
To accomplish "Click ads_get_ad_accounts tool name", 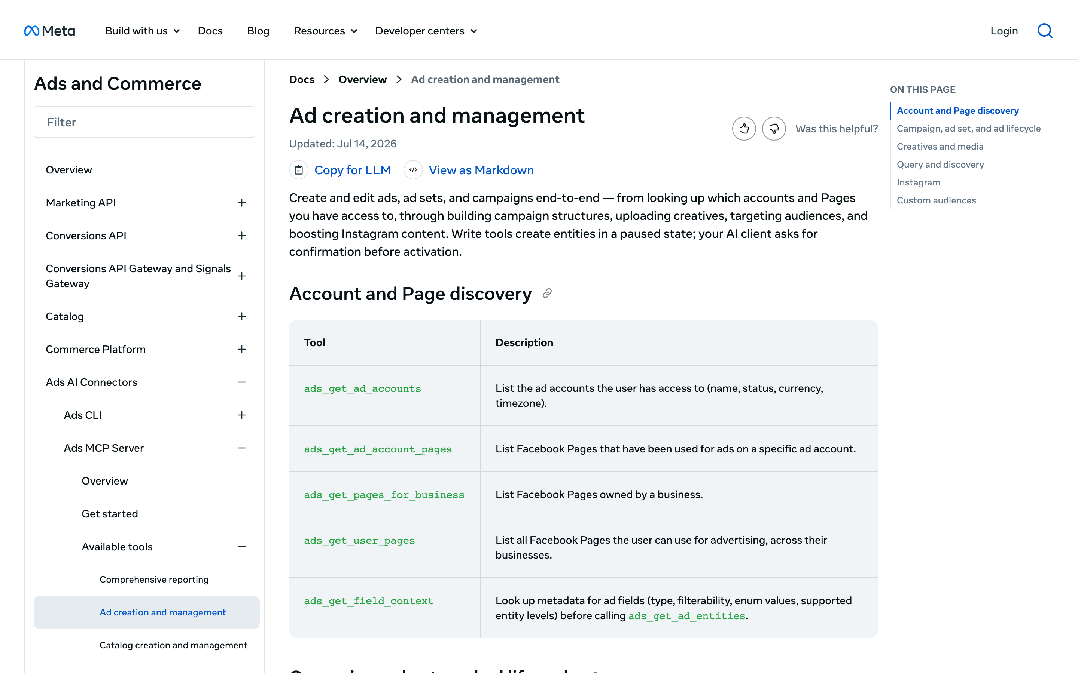I will click(362, 388).
